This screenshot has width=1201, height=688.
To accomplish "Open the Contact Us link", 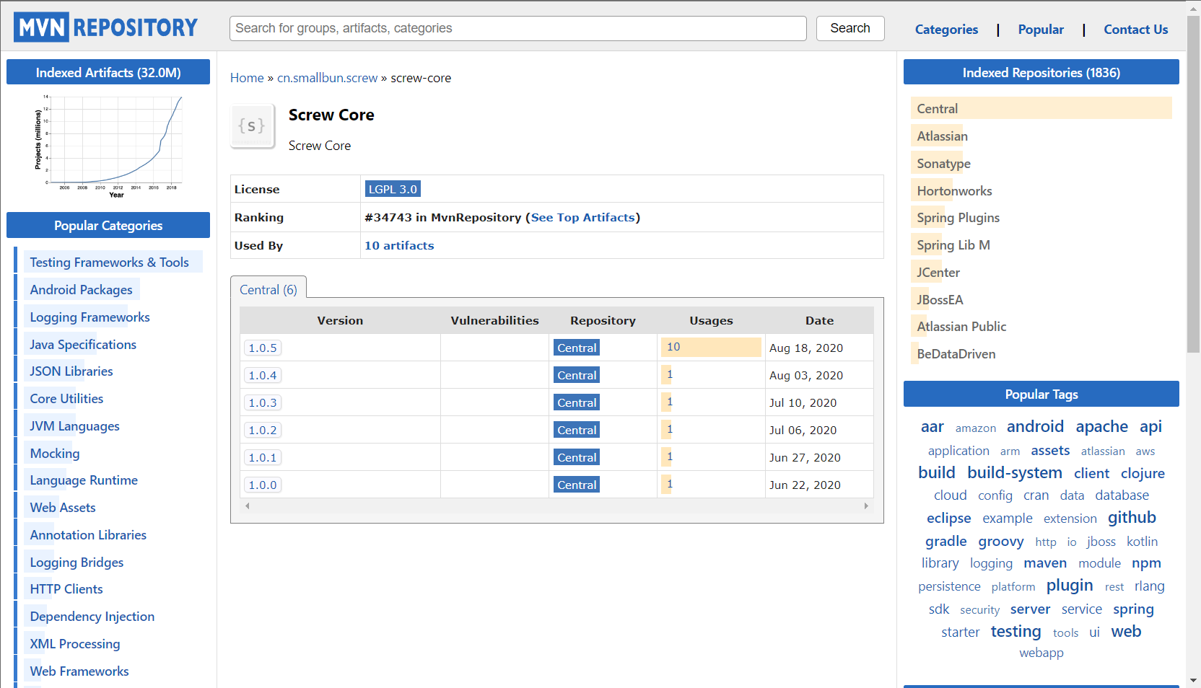I will pos(1135,30).
